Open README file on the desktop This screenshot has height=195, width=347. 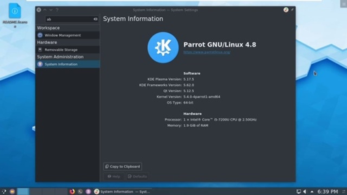tap(15, 15)
